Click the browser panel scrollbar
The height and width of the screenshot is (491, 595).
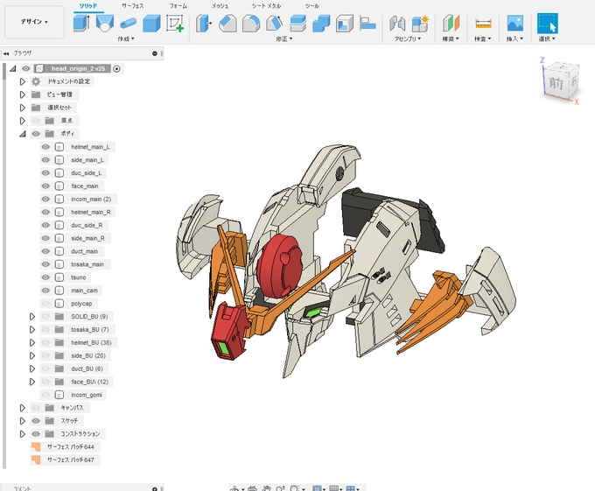pos(4,72)
